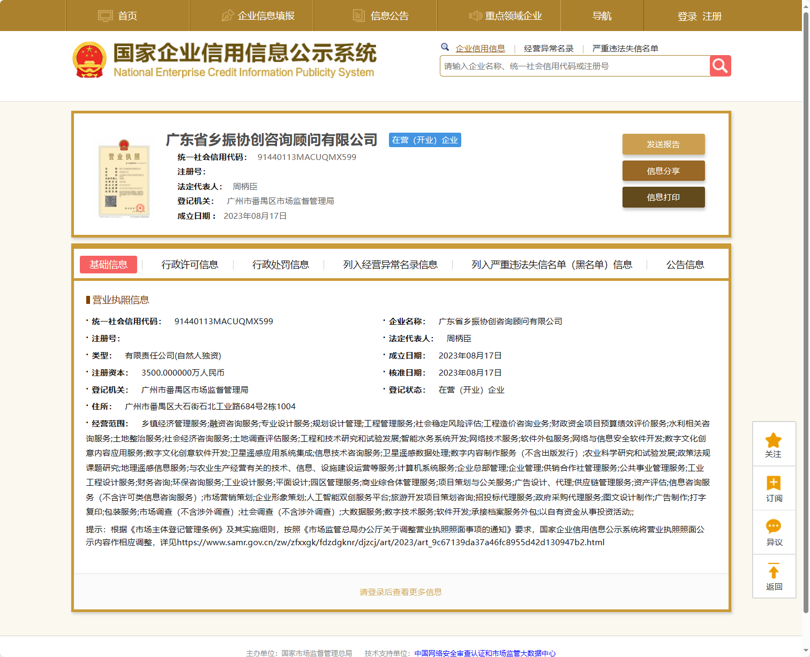
Task: Open 企业信息填报 in top navigation
Action: click(x=266, y=16)
